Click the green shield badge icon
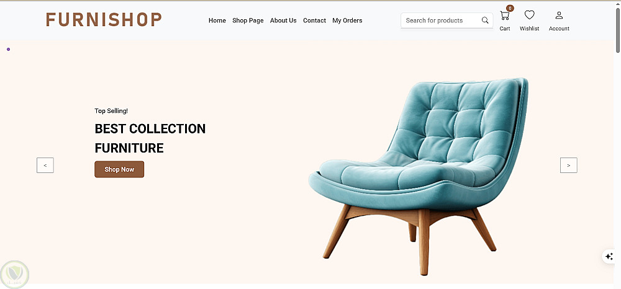This screenshot has width=621, height=289. pyautogui.click(x=15, y=274)
